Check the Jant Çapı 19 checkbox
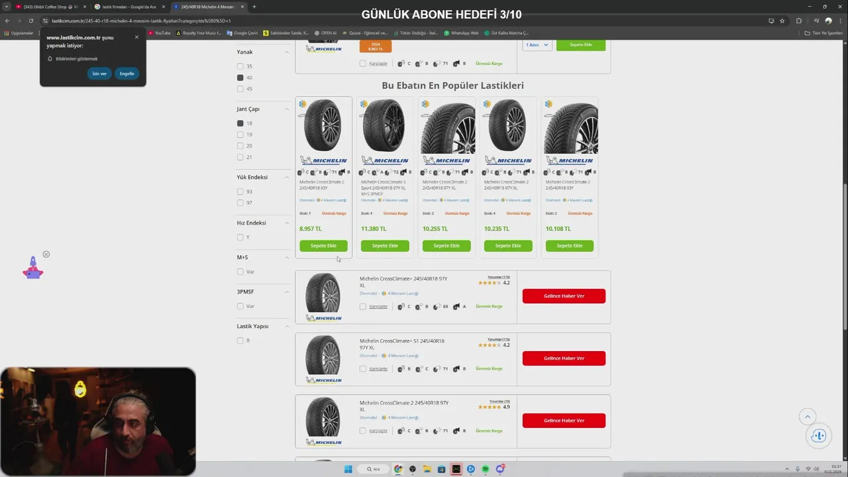848x477 pixels. [x=240, y=134]
